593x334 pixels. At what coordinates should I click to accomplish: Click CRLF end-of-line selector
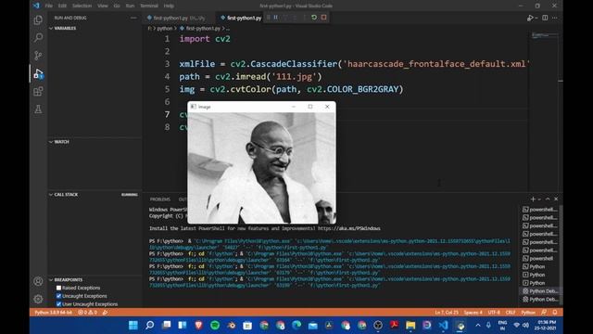511,313
